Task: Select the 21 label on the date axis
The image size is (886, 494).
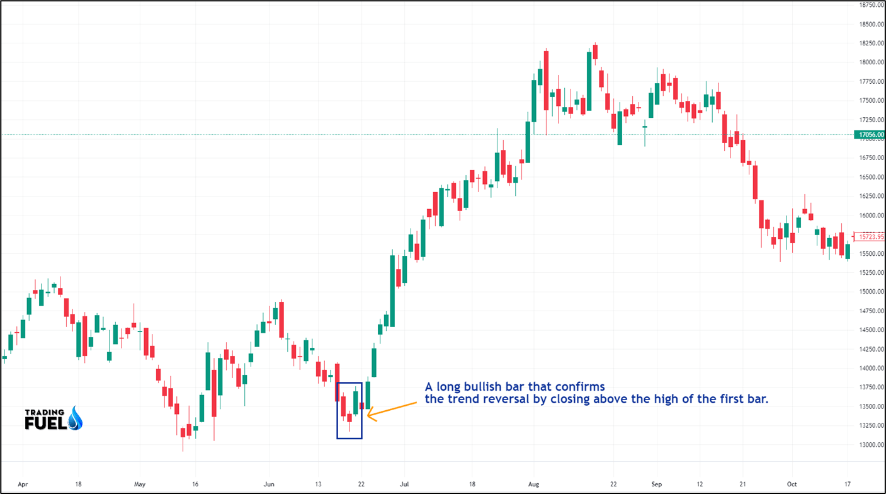Action: [743, 485]
